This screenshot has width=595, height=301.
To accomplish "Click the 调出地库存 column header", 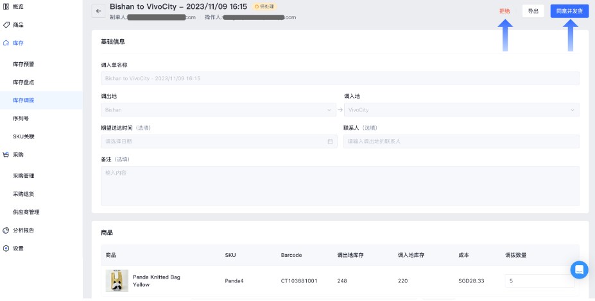I will click(x=350, y=255).
